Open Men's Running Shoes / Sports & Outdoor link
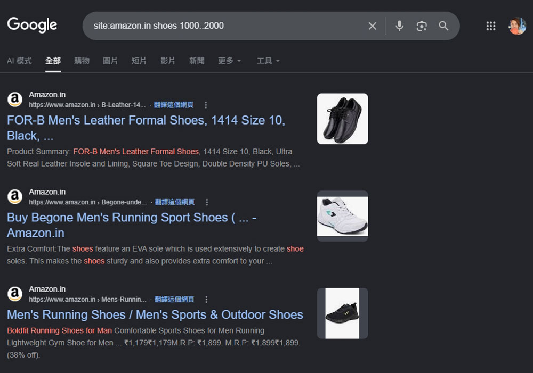 155,314
